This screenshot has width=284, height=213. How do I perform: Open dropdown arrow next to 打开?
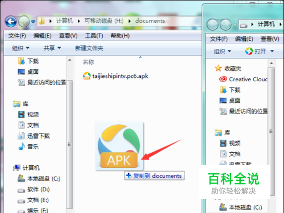tap(272, 51)
